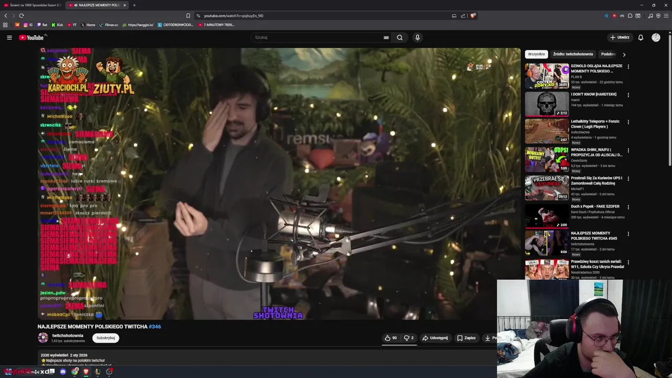The height and width of the screenshot is (378, 672).
Task: Open the 7-MINUTOWY TREN bookmark
Action: point(216,25)
